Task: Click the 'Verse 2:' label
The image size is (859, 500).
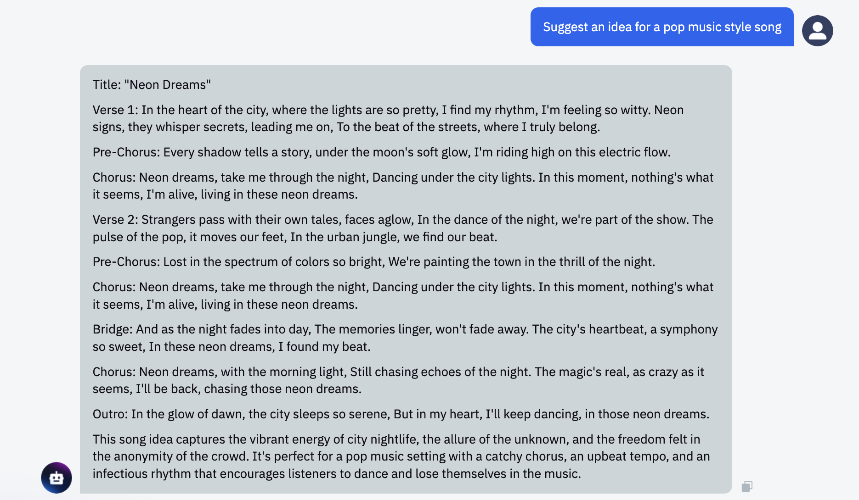Action: pos(115,220)
